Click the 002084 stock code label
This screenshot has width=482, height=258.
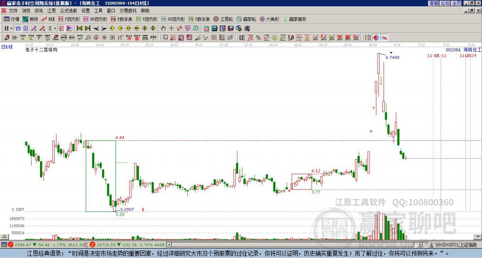(453, 50)
